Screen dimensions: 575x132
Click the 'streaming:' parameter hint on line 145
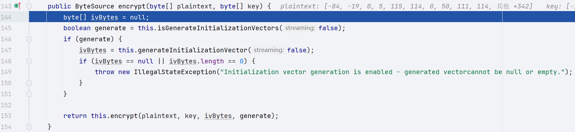click(x=300, y=28)
